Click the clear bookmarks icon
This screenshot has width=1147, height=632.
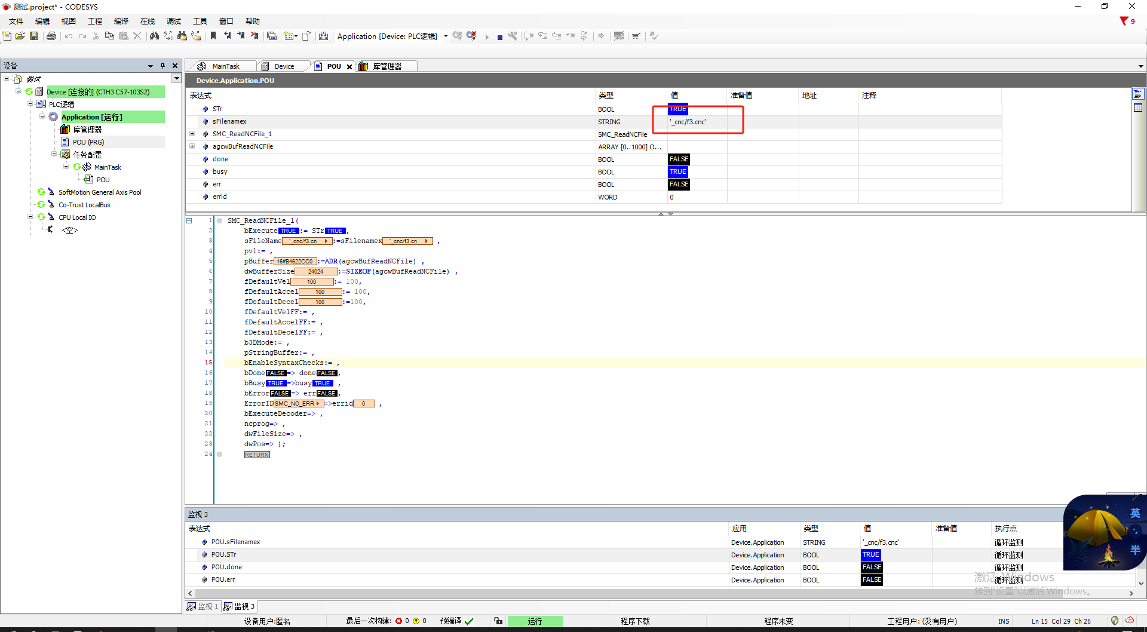tap(254, 36)
